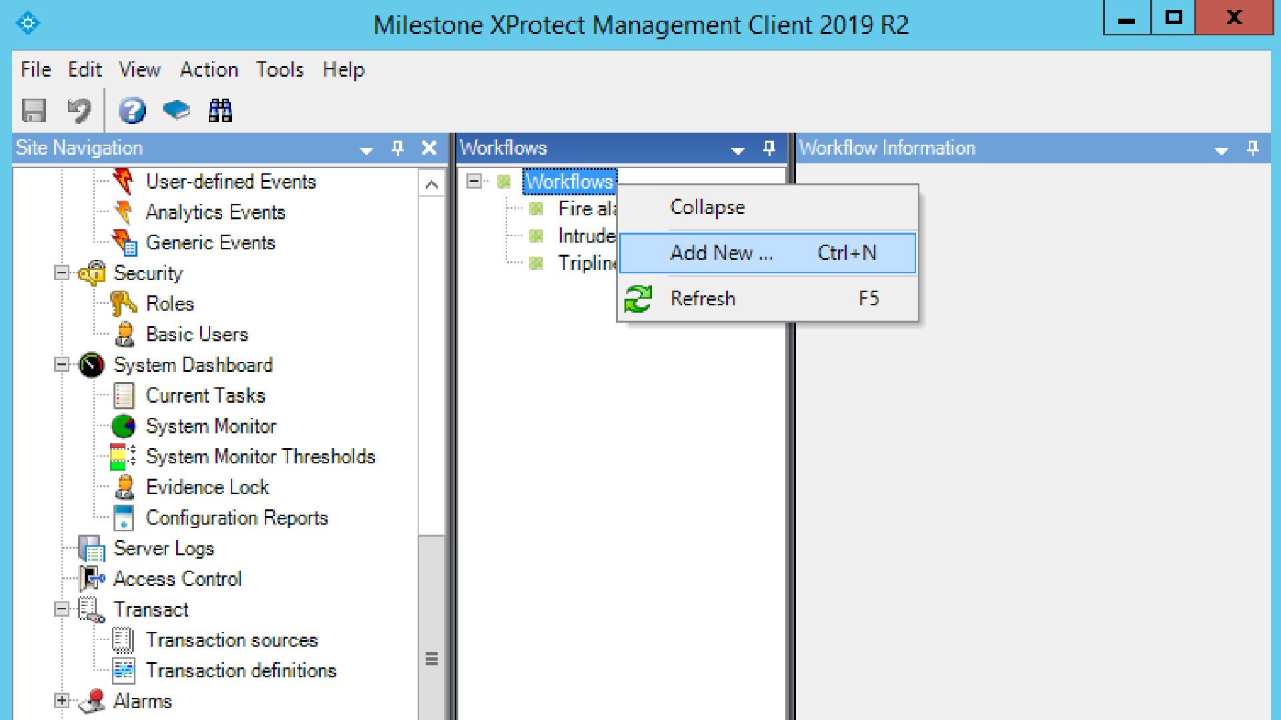Open the Tools menu
1281x720 pixels.
280,69
